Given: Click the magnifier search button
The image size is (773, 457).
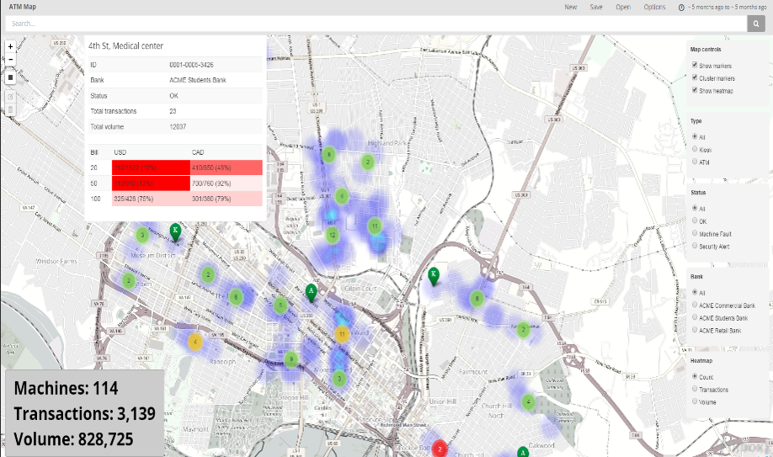Looking at the screenshot, I should click(756, 24).
